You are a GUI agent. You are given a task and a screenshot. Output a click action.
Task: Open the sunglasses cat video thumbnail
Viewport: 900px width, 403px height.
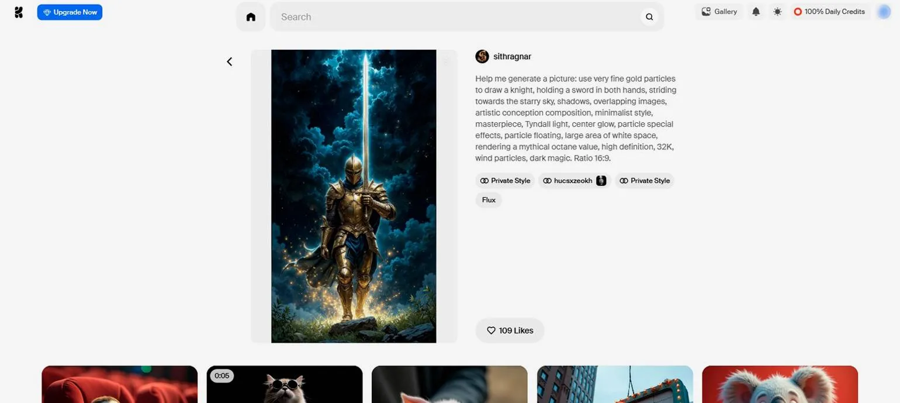[285, 384]
